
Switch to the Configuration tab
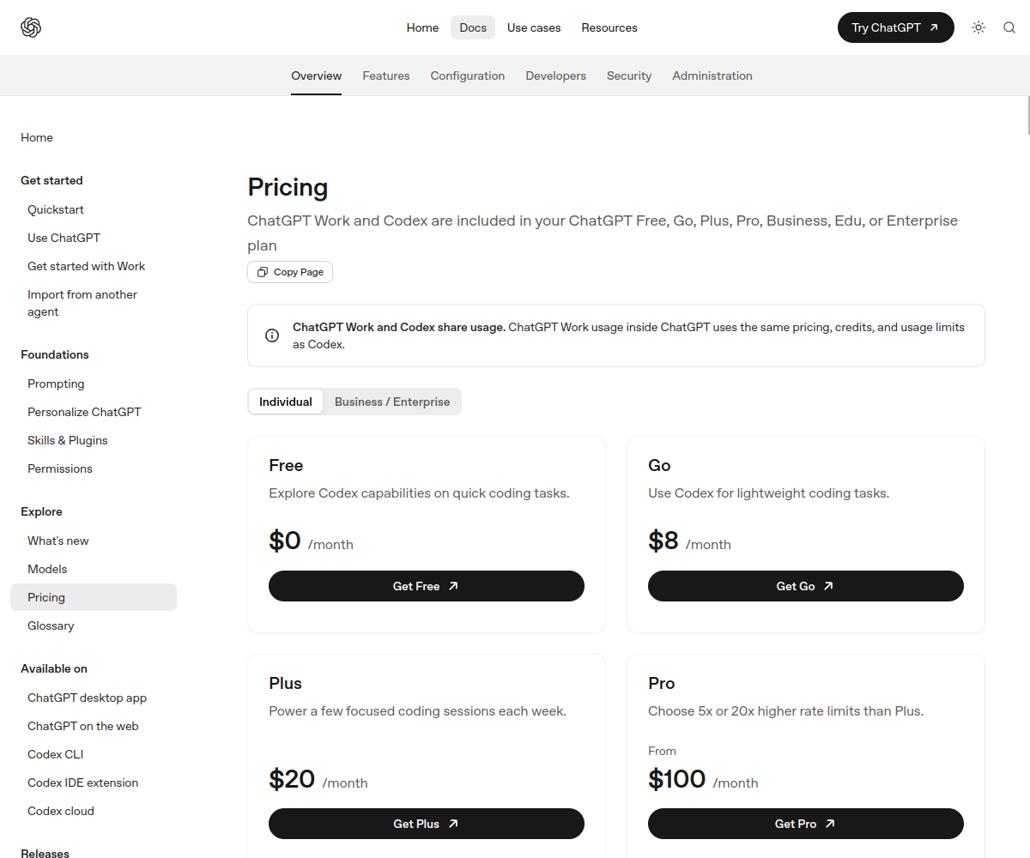click(468, 76)
